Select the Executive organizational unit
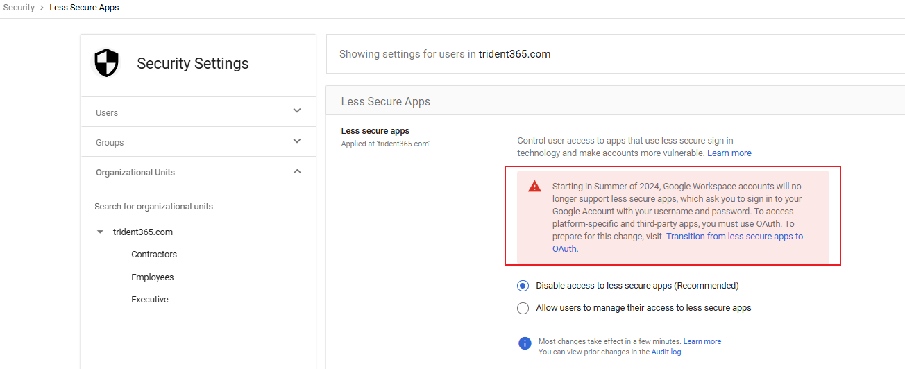The width and height of the screenshot is (905, 369). 150,300
